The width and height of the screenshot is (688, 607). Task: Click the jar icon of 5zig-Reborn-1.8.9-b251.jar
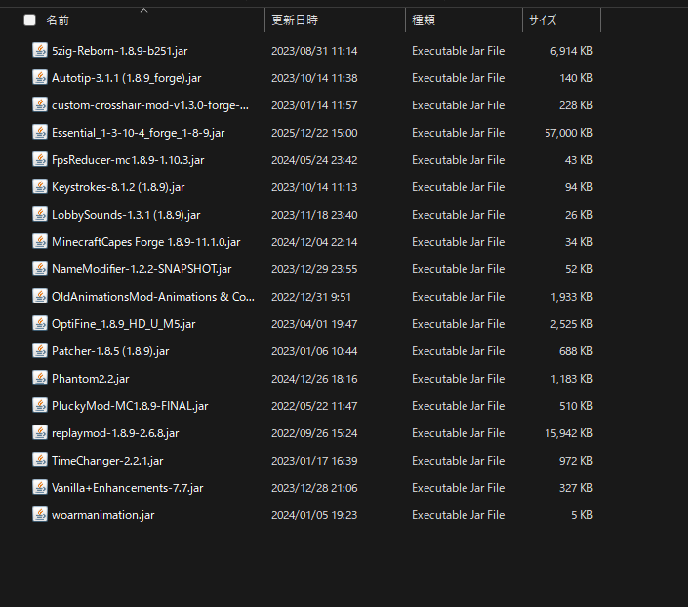coord(40,50)
